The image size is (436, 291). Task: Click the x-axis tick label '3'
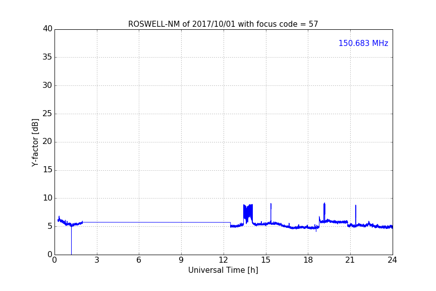tap(97, 260)
